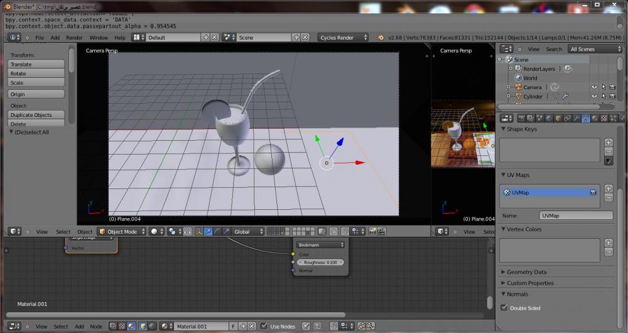Open the Texture properties tab

pos(605,118)
